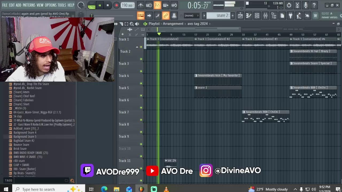
Task: Open the FILE menu
Action: pos(5,5)
